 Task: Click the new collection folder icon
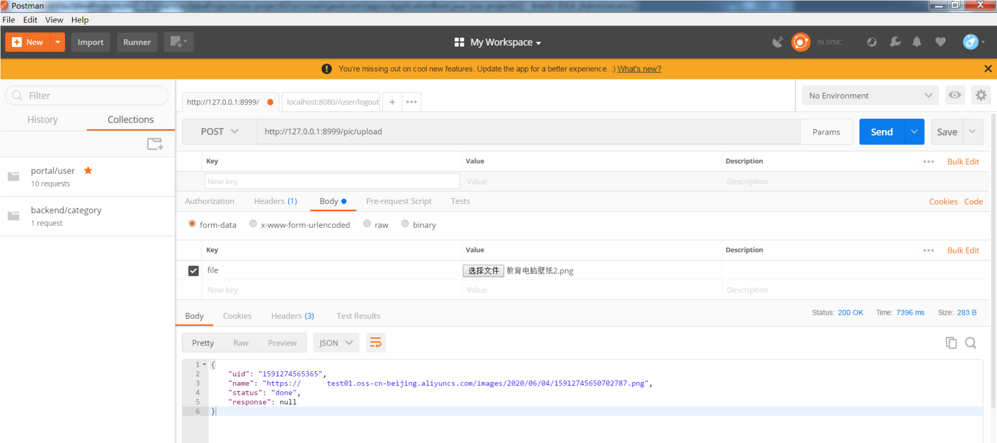[155, 144]
